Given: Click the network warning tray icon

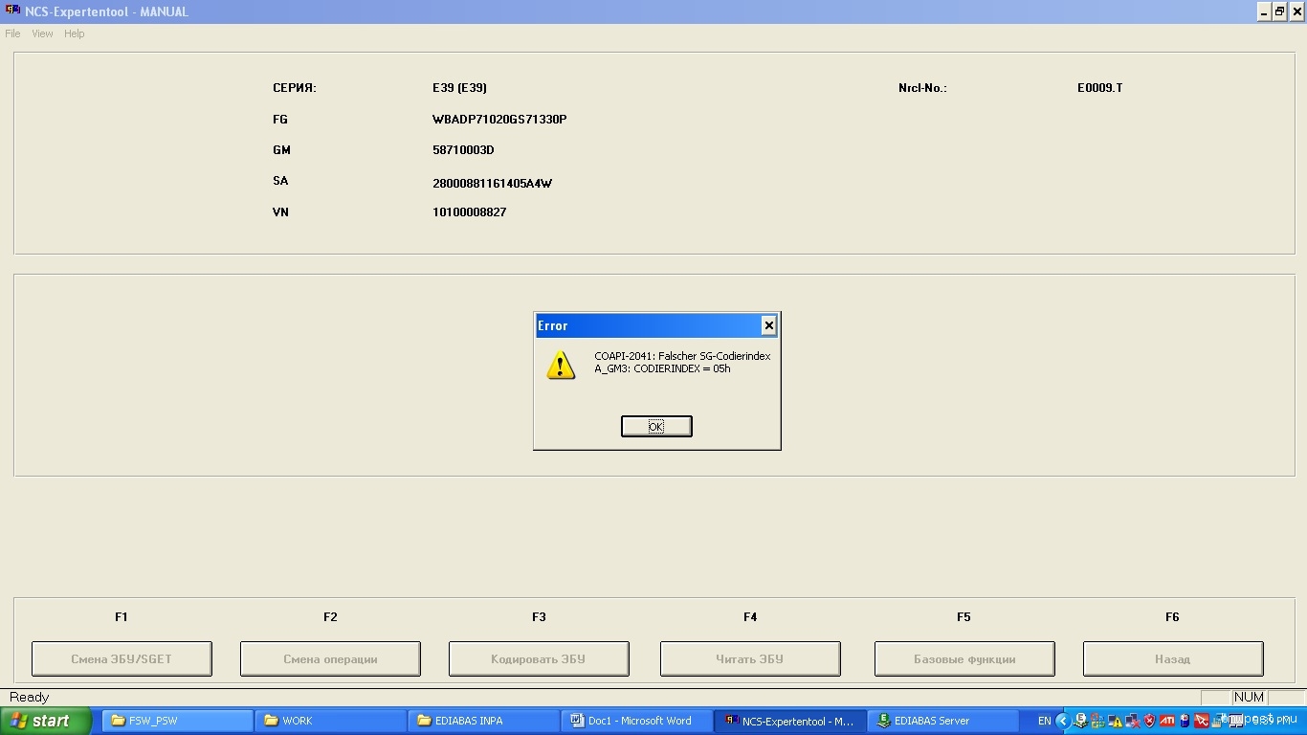Looking at the screenshot, I should (x=1115, y=721).
